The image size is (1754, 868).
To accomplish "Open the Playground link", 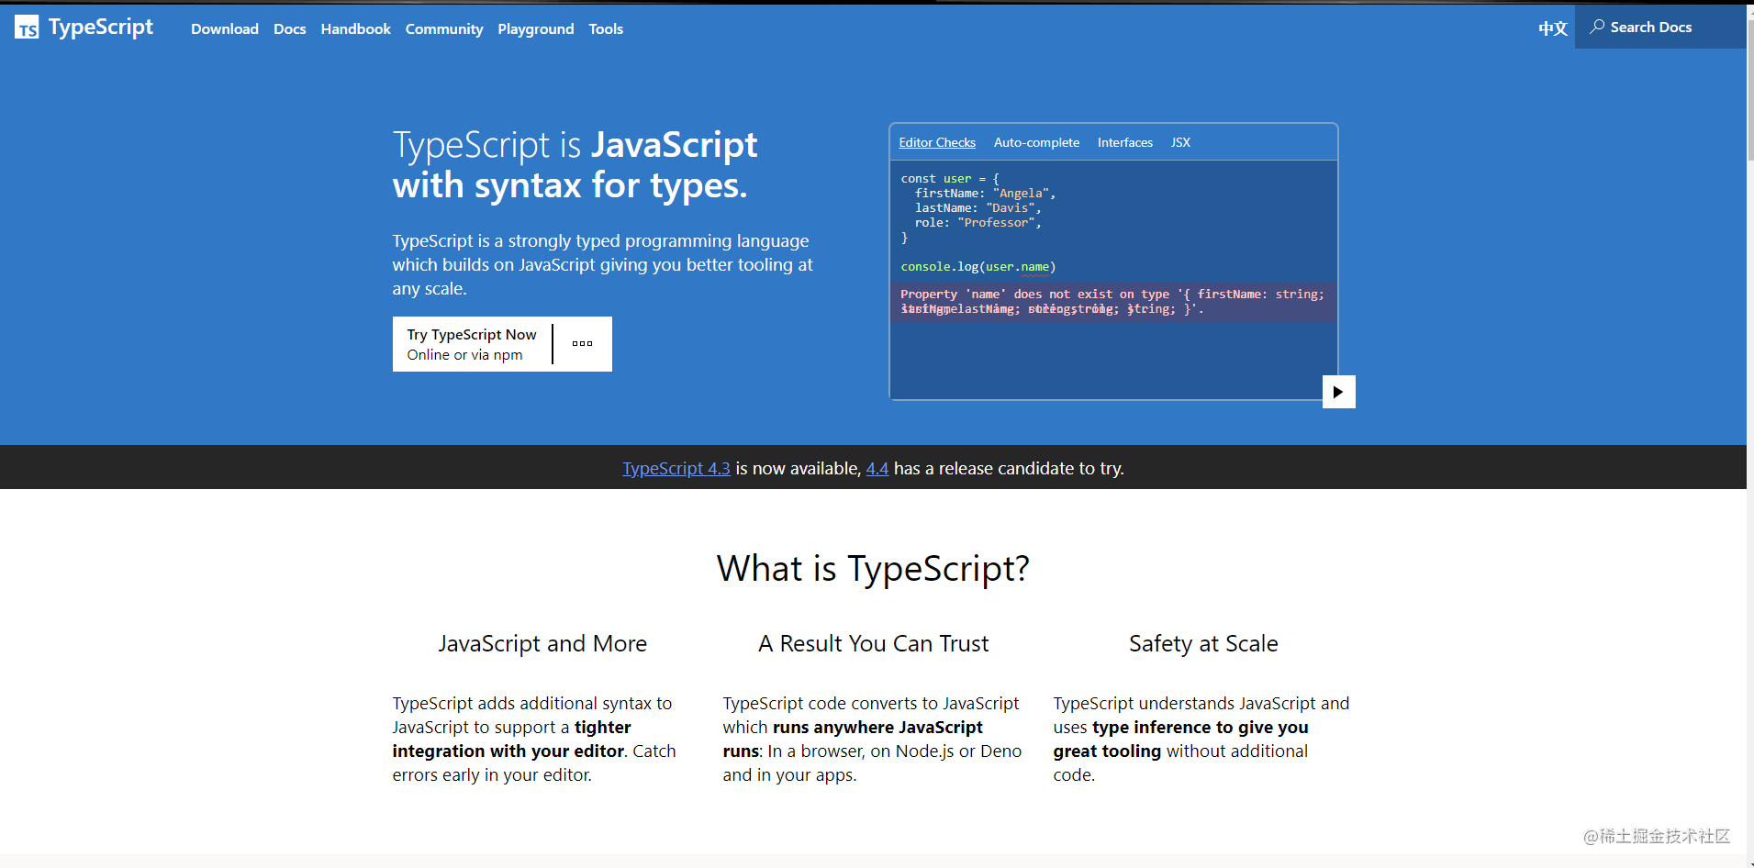I will (x=536, y=29).
